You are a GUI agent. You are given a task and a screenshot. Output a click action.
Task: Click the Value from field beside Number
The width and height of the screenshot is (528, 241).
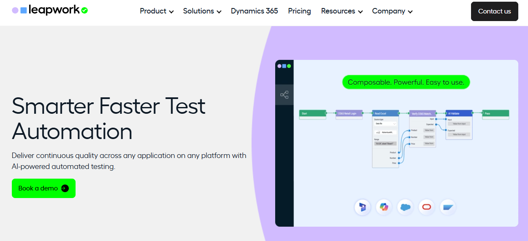click(429, 137)
